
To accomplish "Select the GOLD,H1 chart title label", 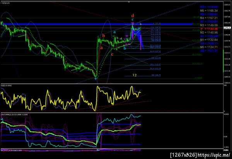I will click(6, 3).
